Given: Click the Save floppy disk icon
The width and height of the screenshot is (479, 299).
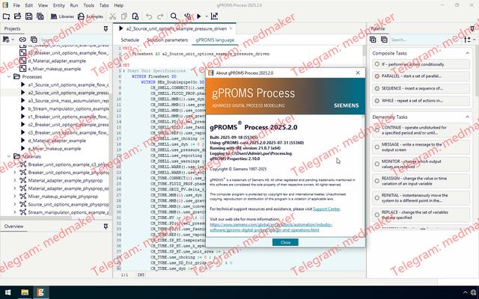Looking at the screenshot, I should click(x=28, y=16).
